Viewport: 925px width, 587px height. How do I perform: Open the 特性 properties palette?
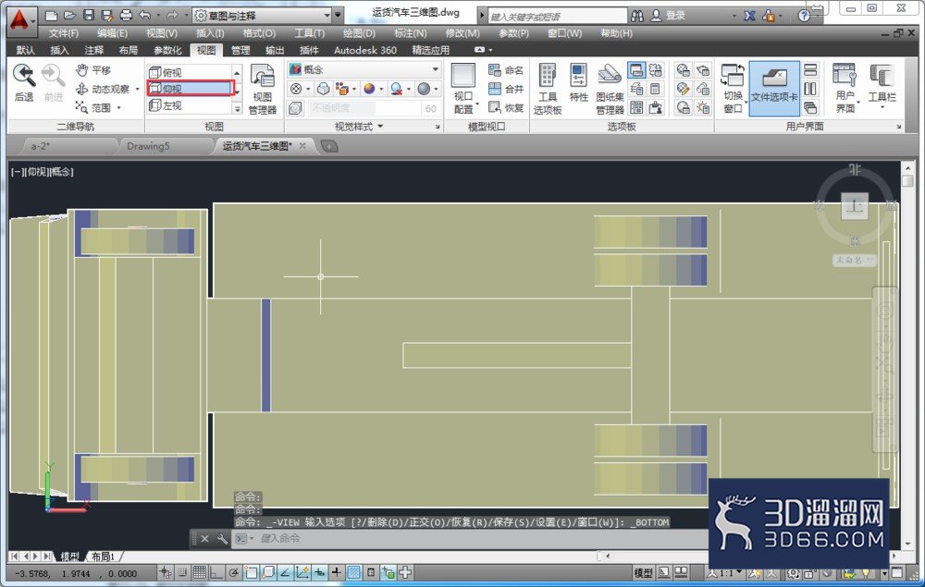click(x=578, y=83)
